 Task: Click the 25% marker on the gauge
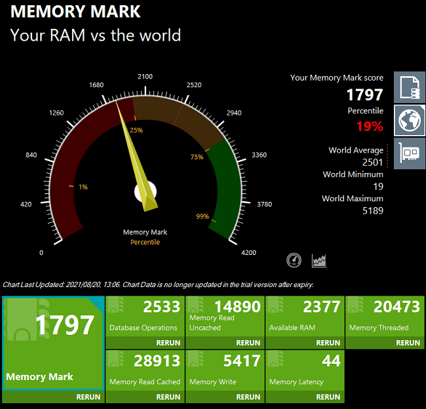[x=136, y=130]
